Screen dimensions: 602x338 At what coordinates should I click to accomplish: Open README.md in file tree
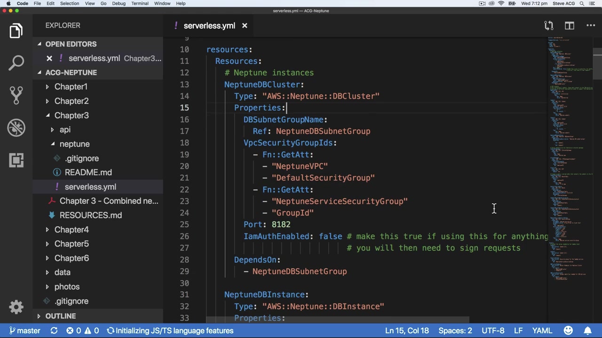click(88, 173)
